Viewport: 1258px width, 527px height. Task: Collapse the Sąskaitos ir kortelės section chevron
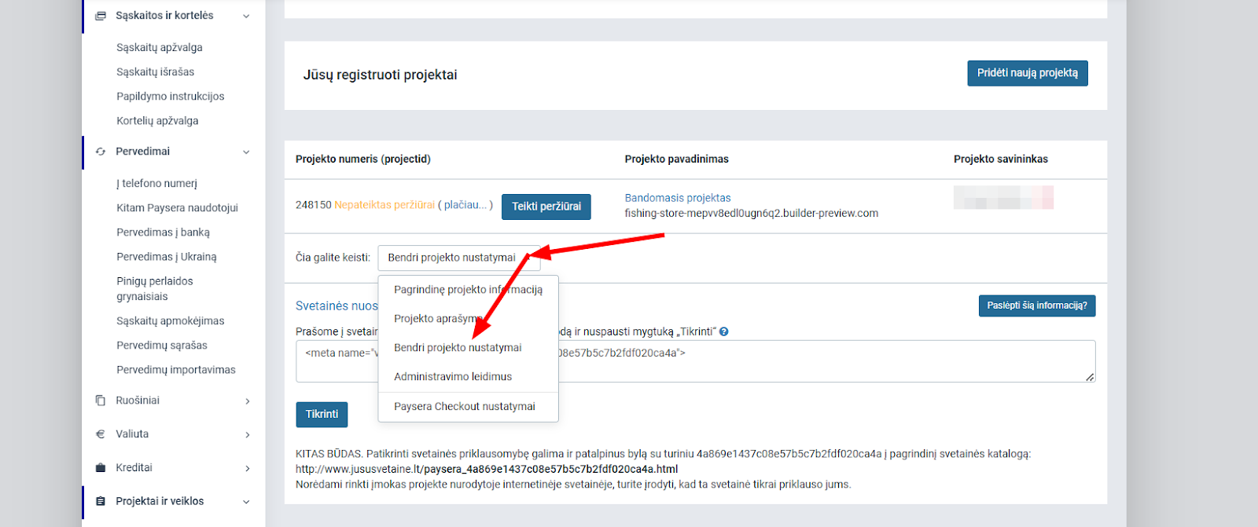[x=246, y=16]
